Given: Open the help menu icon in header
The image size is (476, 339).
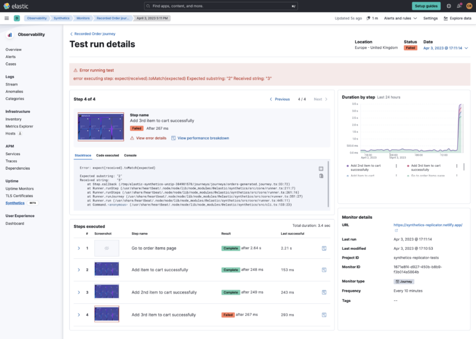Looking at the screenshot, I should pos(449,6).
